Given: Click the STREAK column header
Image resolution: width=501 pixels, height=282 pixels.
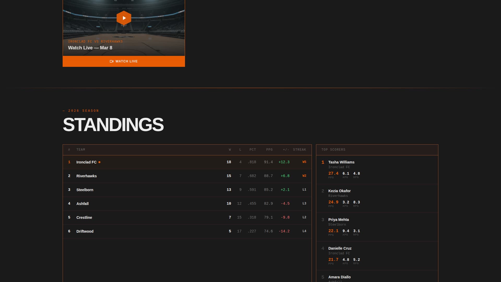Looking at the screenshot, I should 300,150.
